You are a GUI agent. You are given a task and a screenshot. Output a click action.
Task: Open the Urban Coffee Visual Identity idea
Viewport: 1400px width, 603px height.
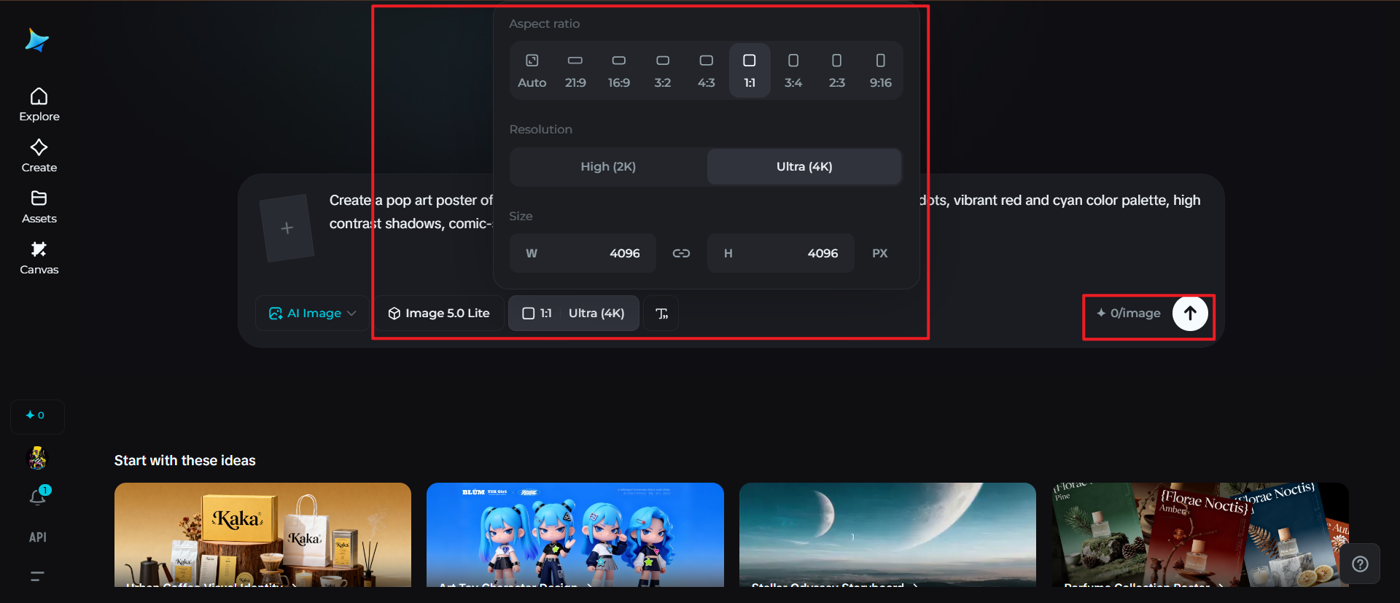(x=262, y=535)
